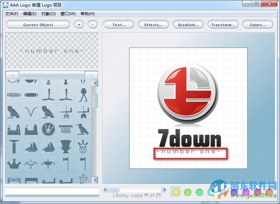Choose the right winged emblem shape
Image resolution: width=280 pixels, height=204 pixels.
pos(49,164)
